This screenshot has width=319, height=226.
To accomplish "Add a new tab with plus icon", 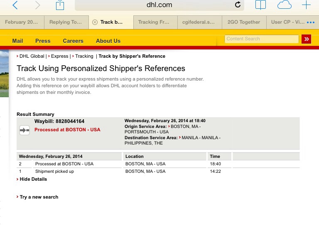I will coord(306,5).
